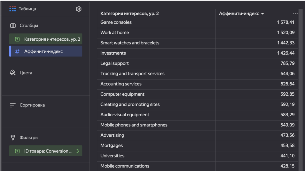Toggle sort arrow next to Аффинити-индекс header

(262, 14)
